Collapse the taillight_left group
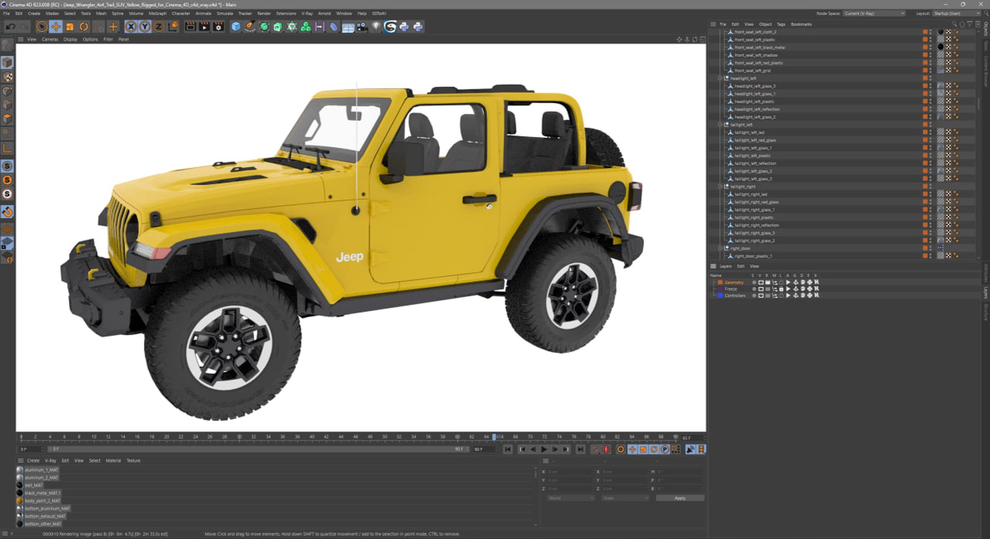This screenshot has height=539, width=990. [x=720, y=125]
